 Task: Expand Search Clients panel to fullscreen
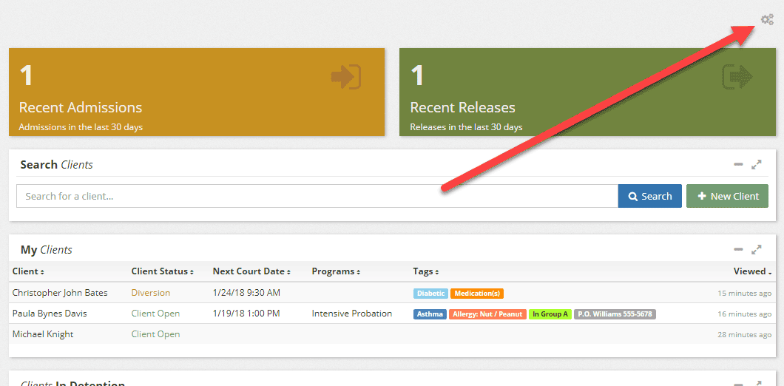click(757, 165)
